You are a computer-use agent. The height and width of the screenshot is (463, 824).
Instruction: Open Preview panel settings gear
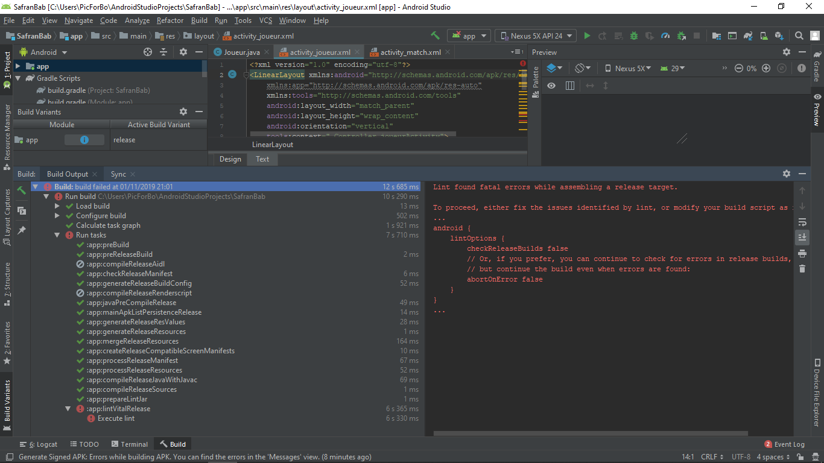[x=787, y=52]
